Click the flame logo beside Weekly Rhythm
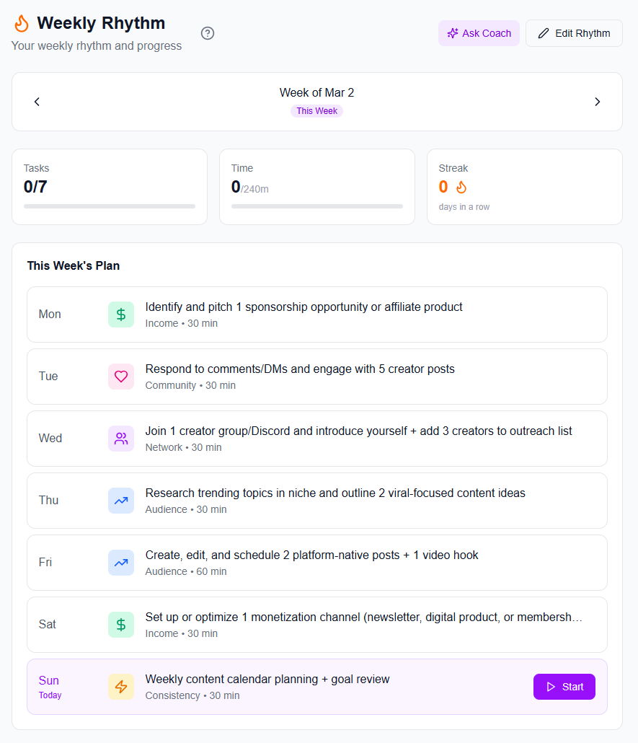The width and height of the screenshot is (638, 743). (22, 24)
